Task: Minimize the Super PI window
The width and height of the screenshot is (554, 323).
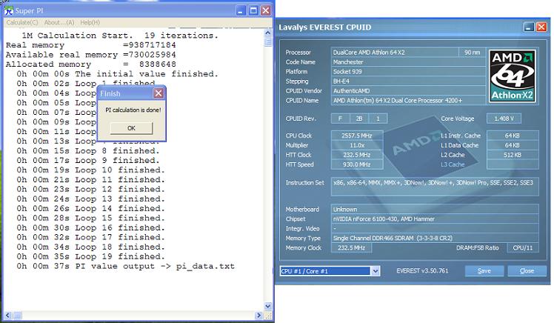Action: (x=241, y=10)
